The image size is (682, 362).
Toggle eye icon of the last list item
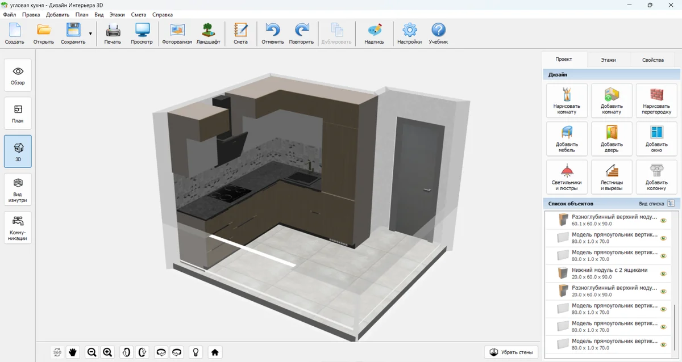663,344
